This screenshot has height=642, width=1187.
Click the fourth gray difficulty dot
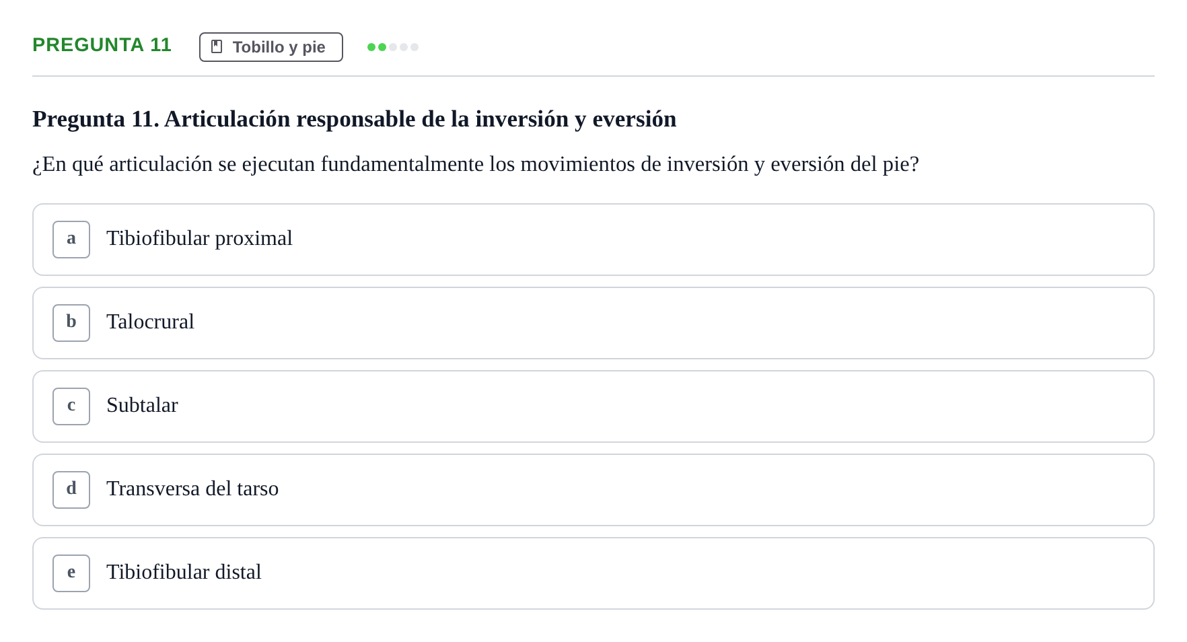(404, 47)
